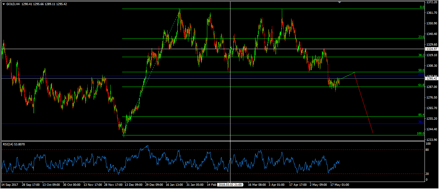439x189 pixels.
Task: Click the 0.0 Fibonacci level label
Action: tap(422, 7)
